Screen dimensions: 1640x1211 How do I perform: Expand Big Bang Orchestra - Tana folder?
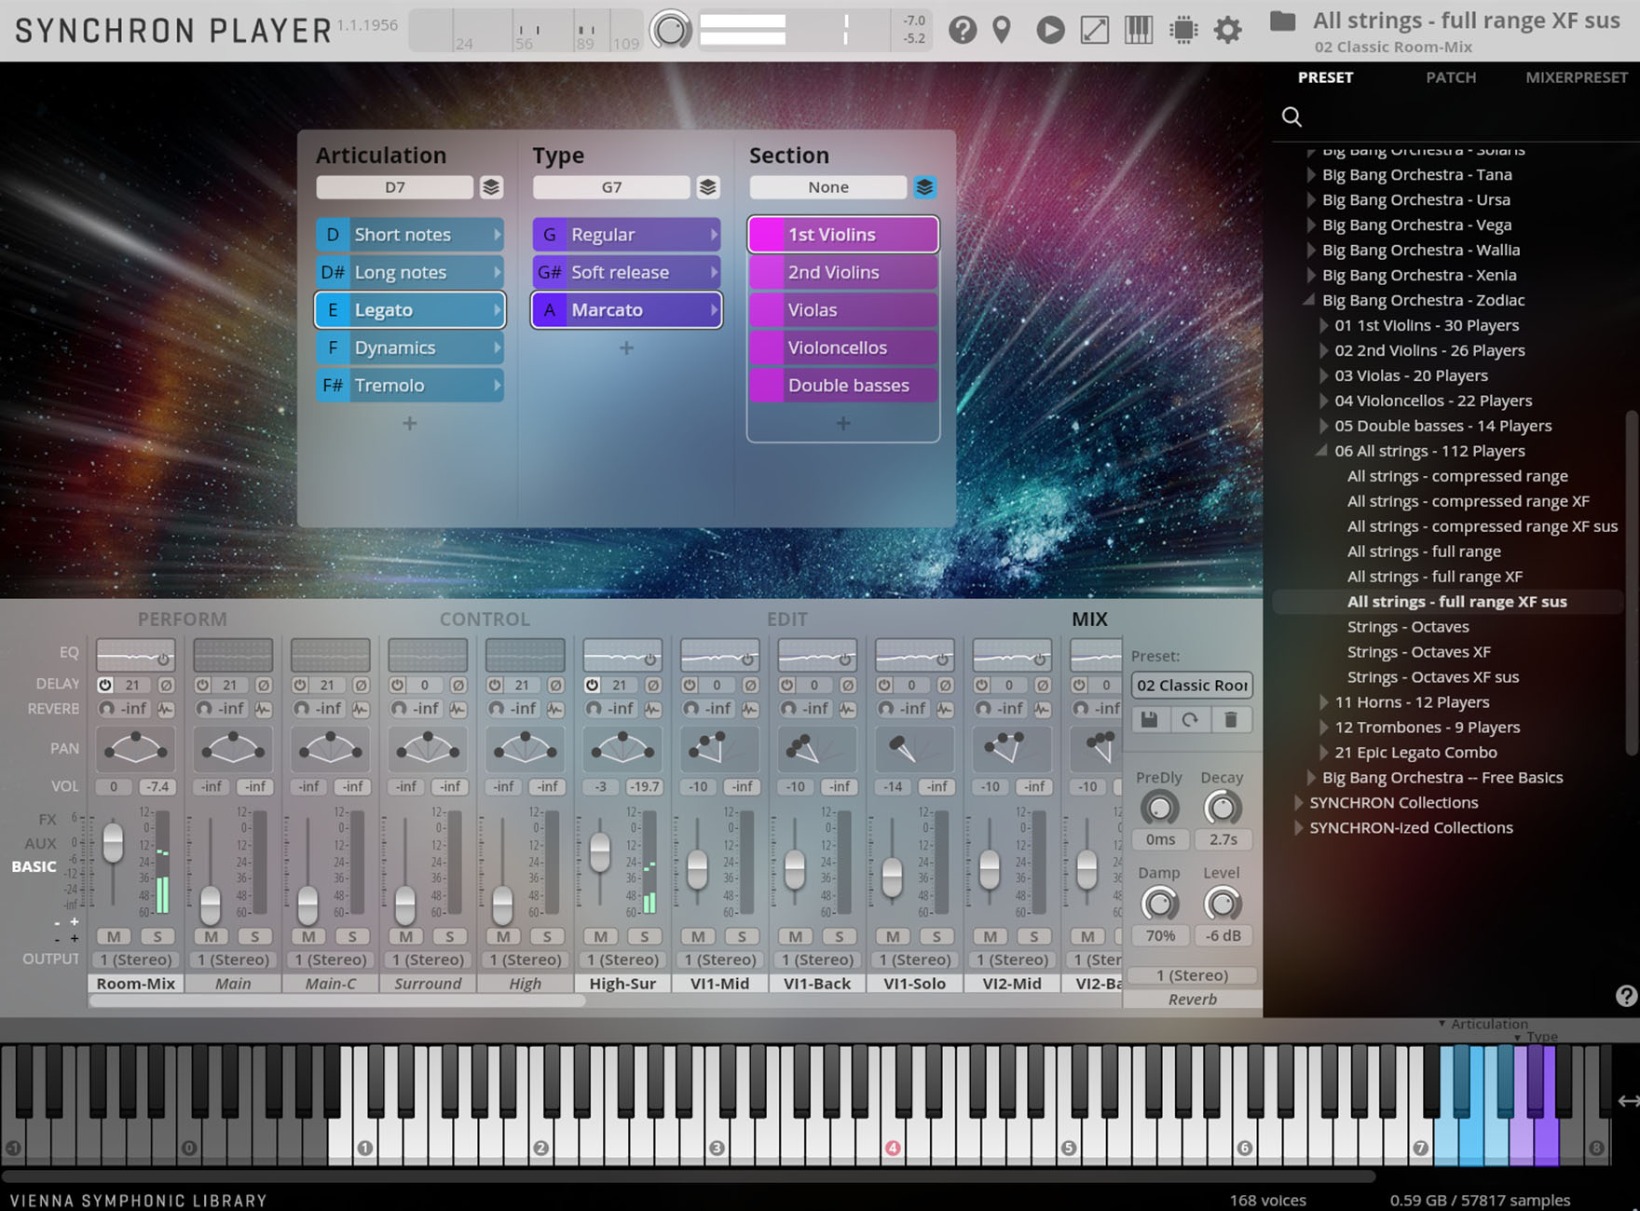point(1311,174)
